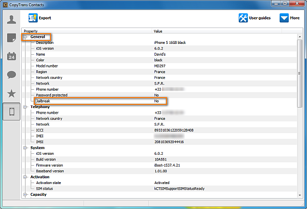
Task: Click the scrollbar down arrow
Action: pos(300,195)
